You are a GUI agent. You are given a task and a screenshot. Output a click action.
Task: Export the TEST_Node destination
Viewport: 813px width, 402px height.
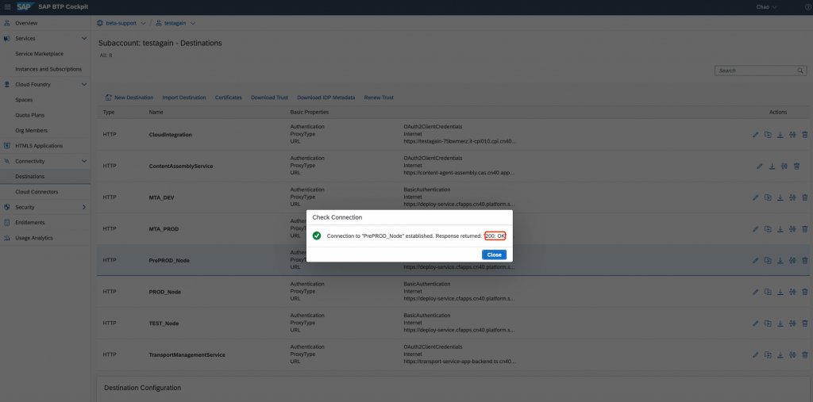click(x=780, y=324)
